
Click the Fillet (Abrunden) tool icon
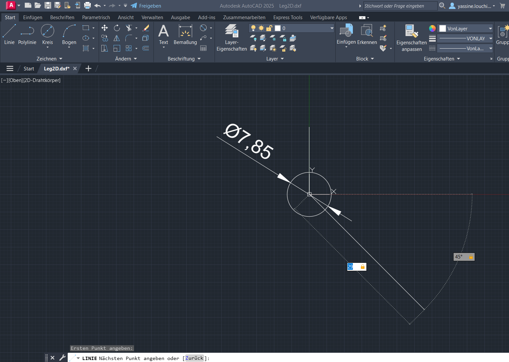[x=129, y=38]
